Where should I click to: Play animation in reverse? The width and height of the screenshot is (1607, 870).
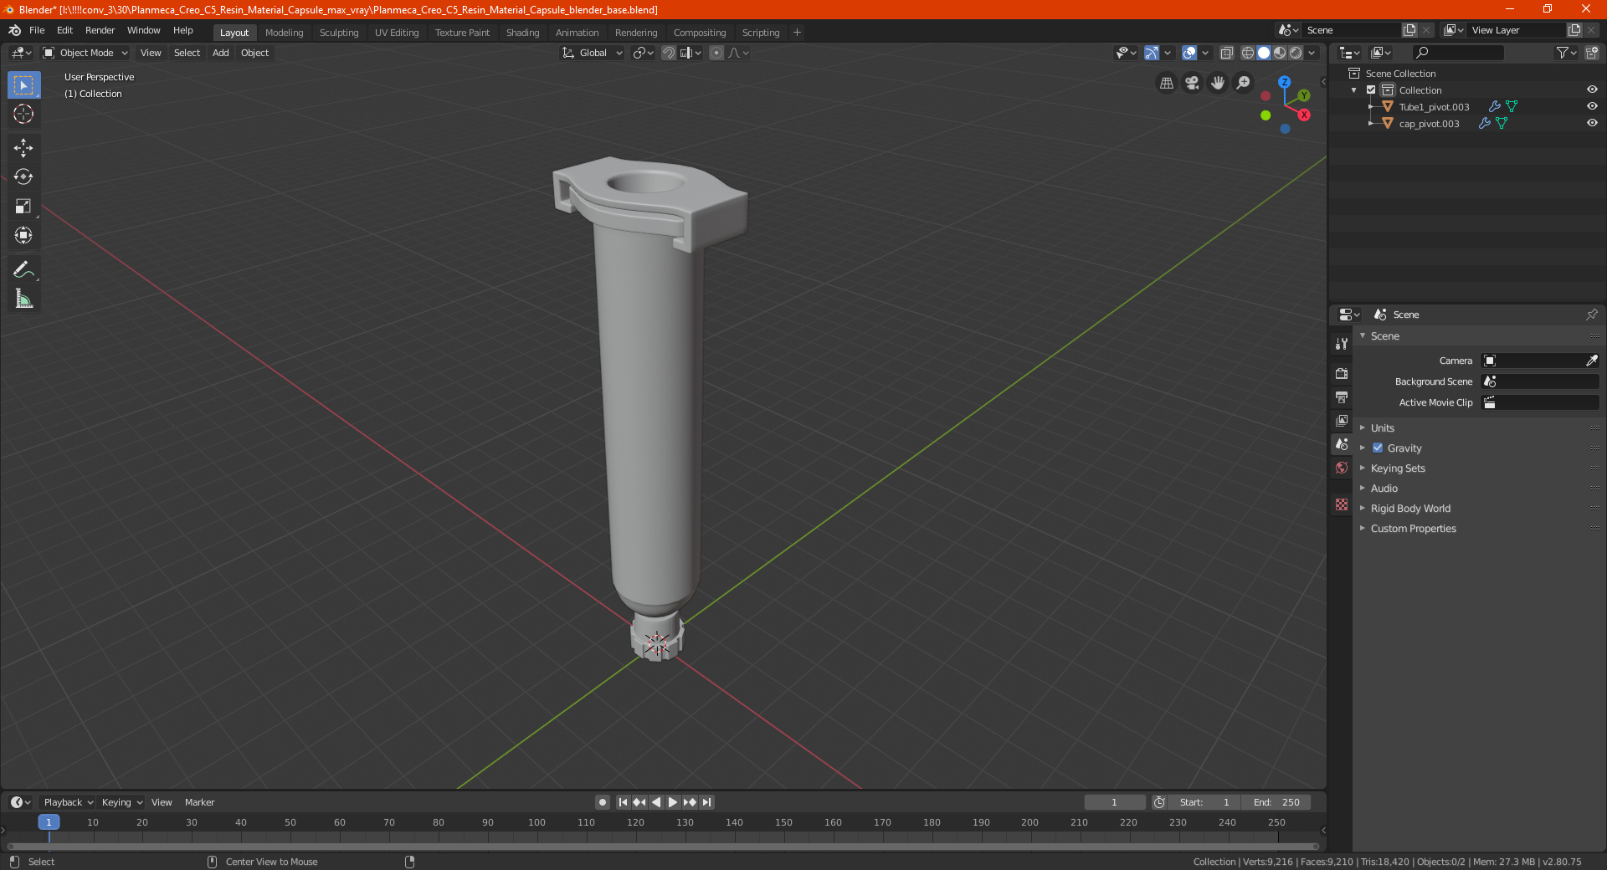(656, 802)
